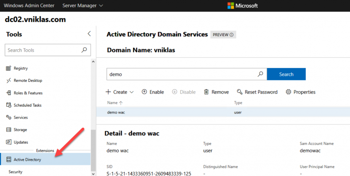
Task: Remove the selected demo wac user
Action: click(x=216, y=92)
